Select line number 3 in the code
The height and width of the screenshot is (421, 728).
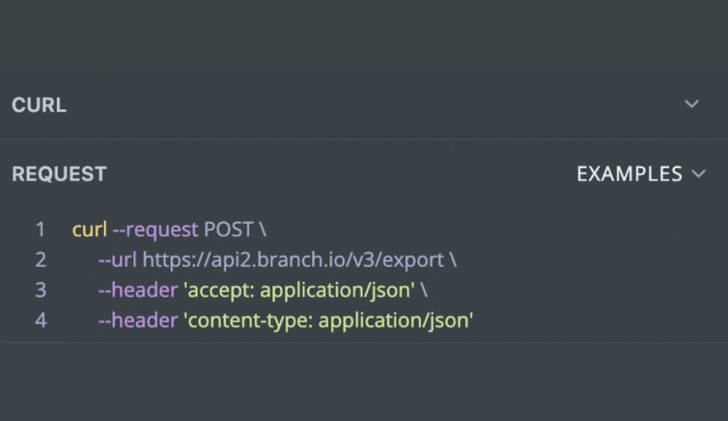pos(41,290)
